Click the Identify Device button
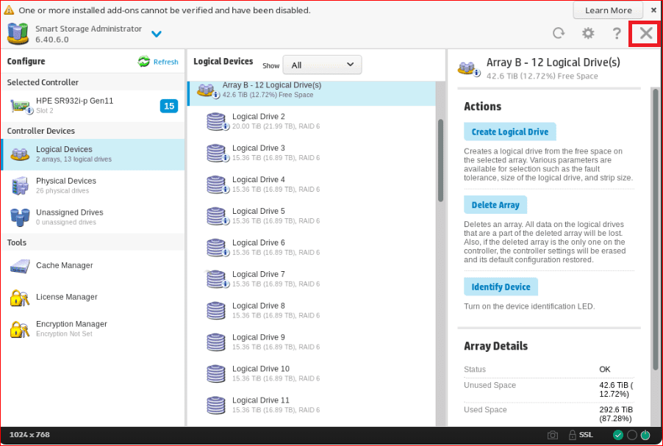This screenshot has width=663, height=446. [501, 287]
